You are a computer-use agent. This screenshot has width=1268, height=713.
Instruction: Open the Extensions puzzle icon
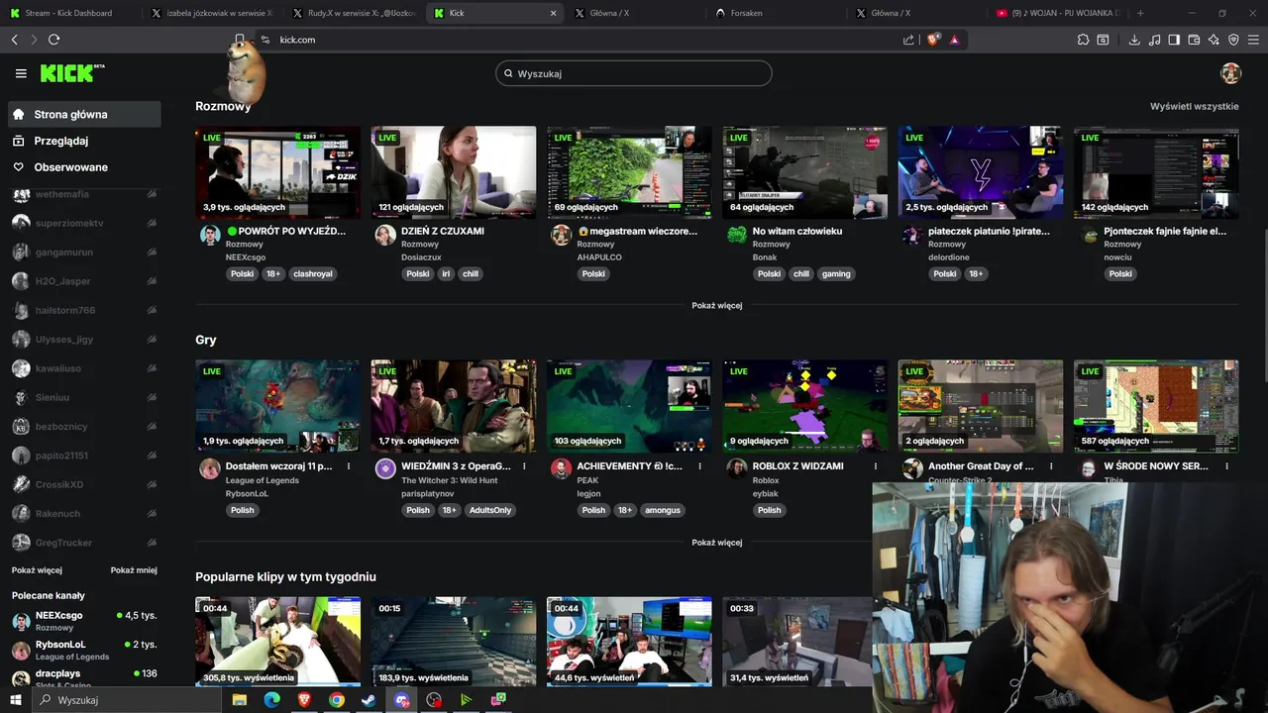pyautogui.click(x=1083, y=40)
